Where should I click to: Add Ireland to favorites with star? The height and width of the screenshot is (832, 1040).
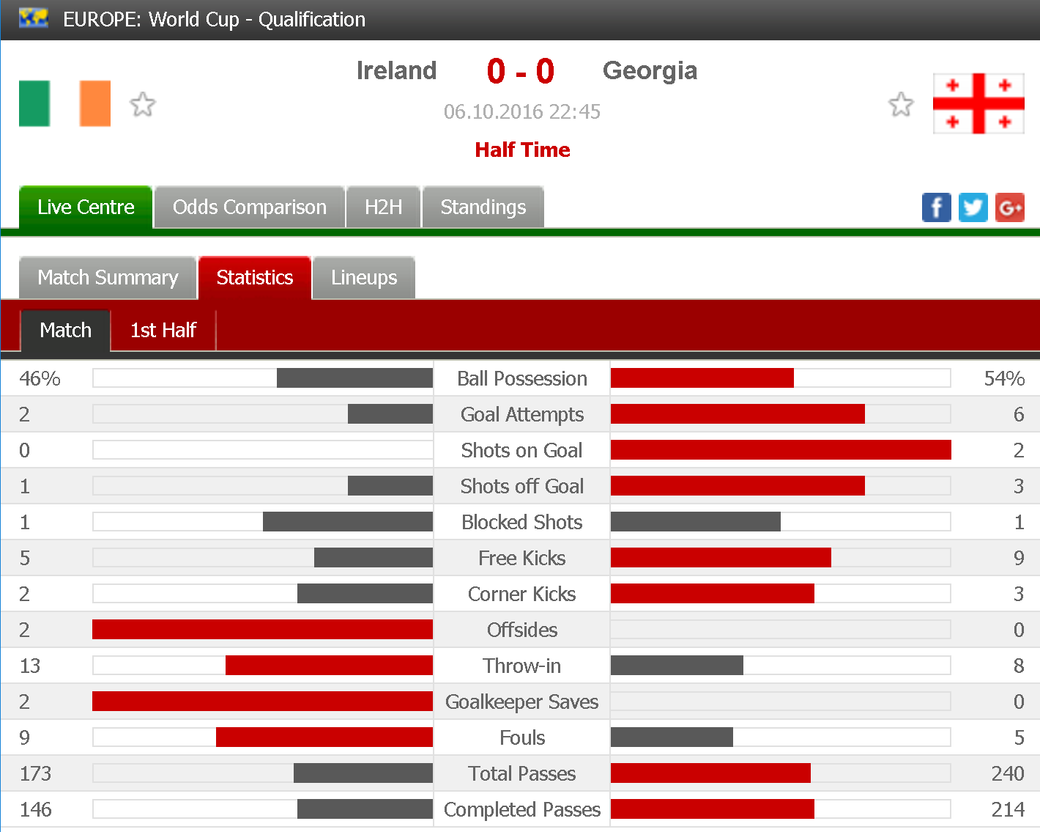[x=143, y=105]
